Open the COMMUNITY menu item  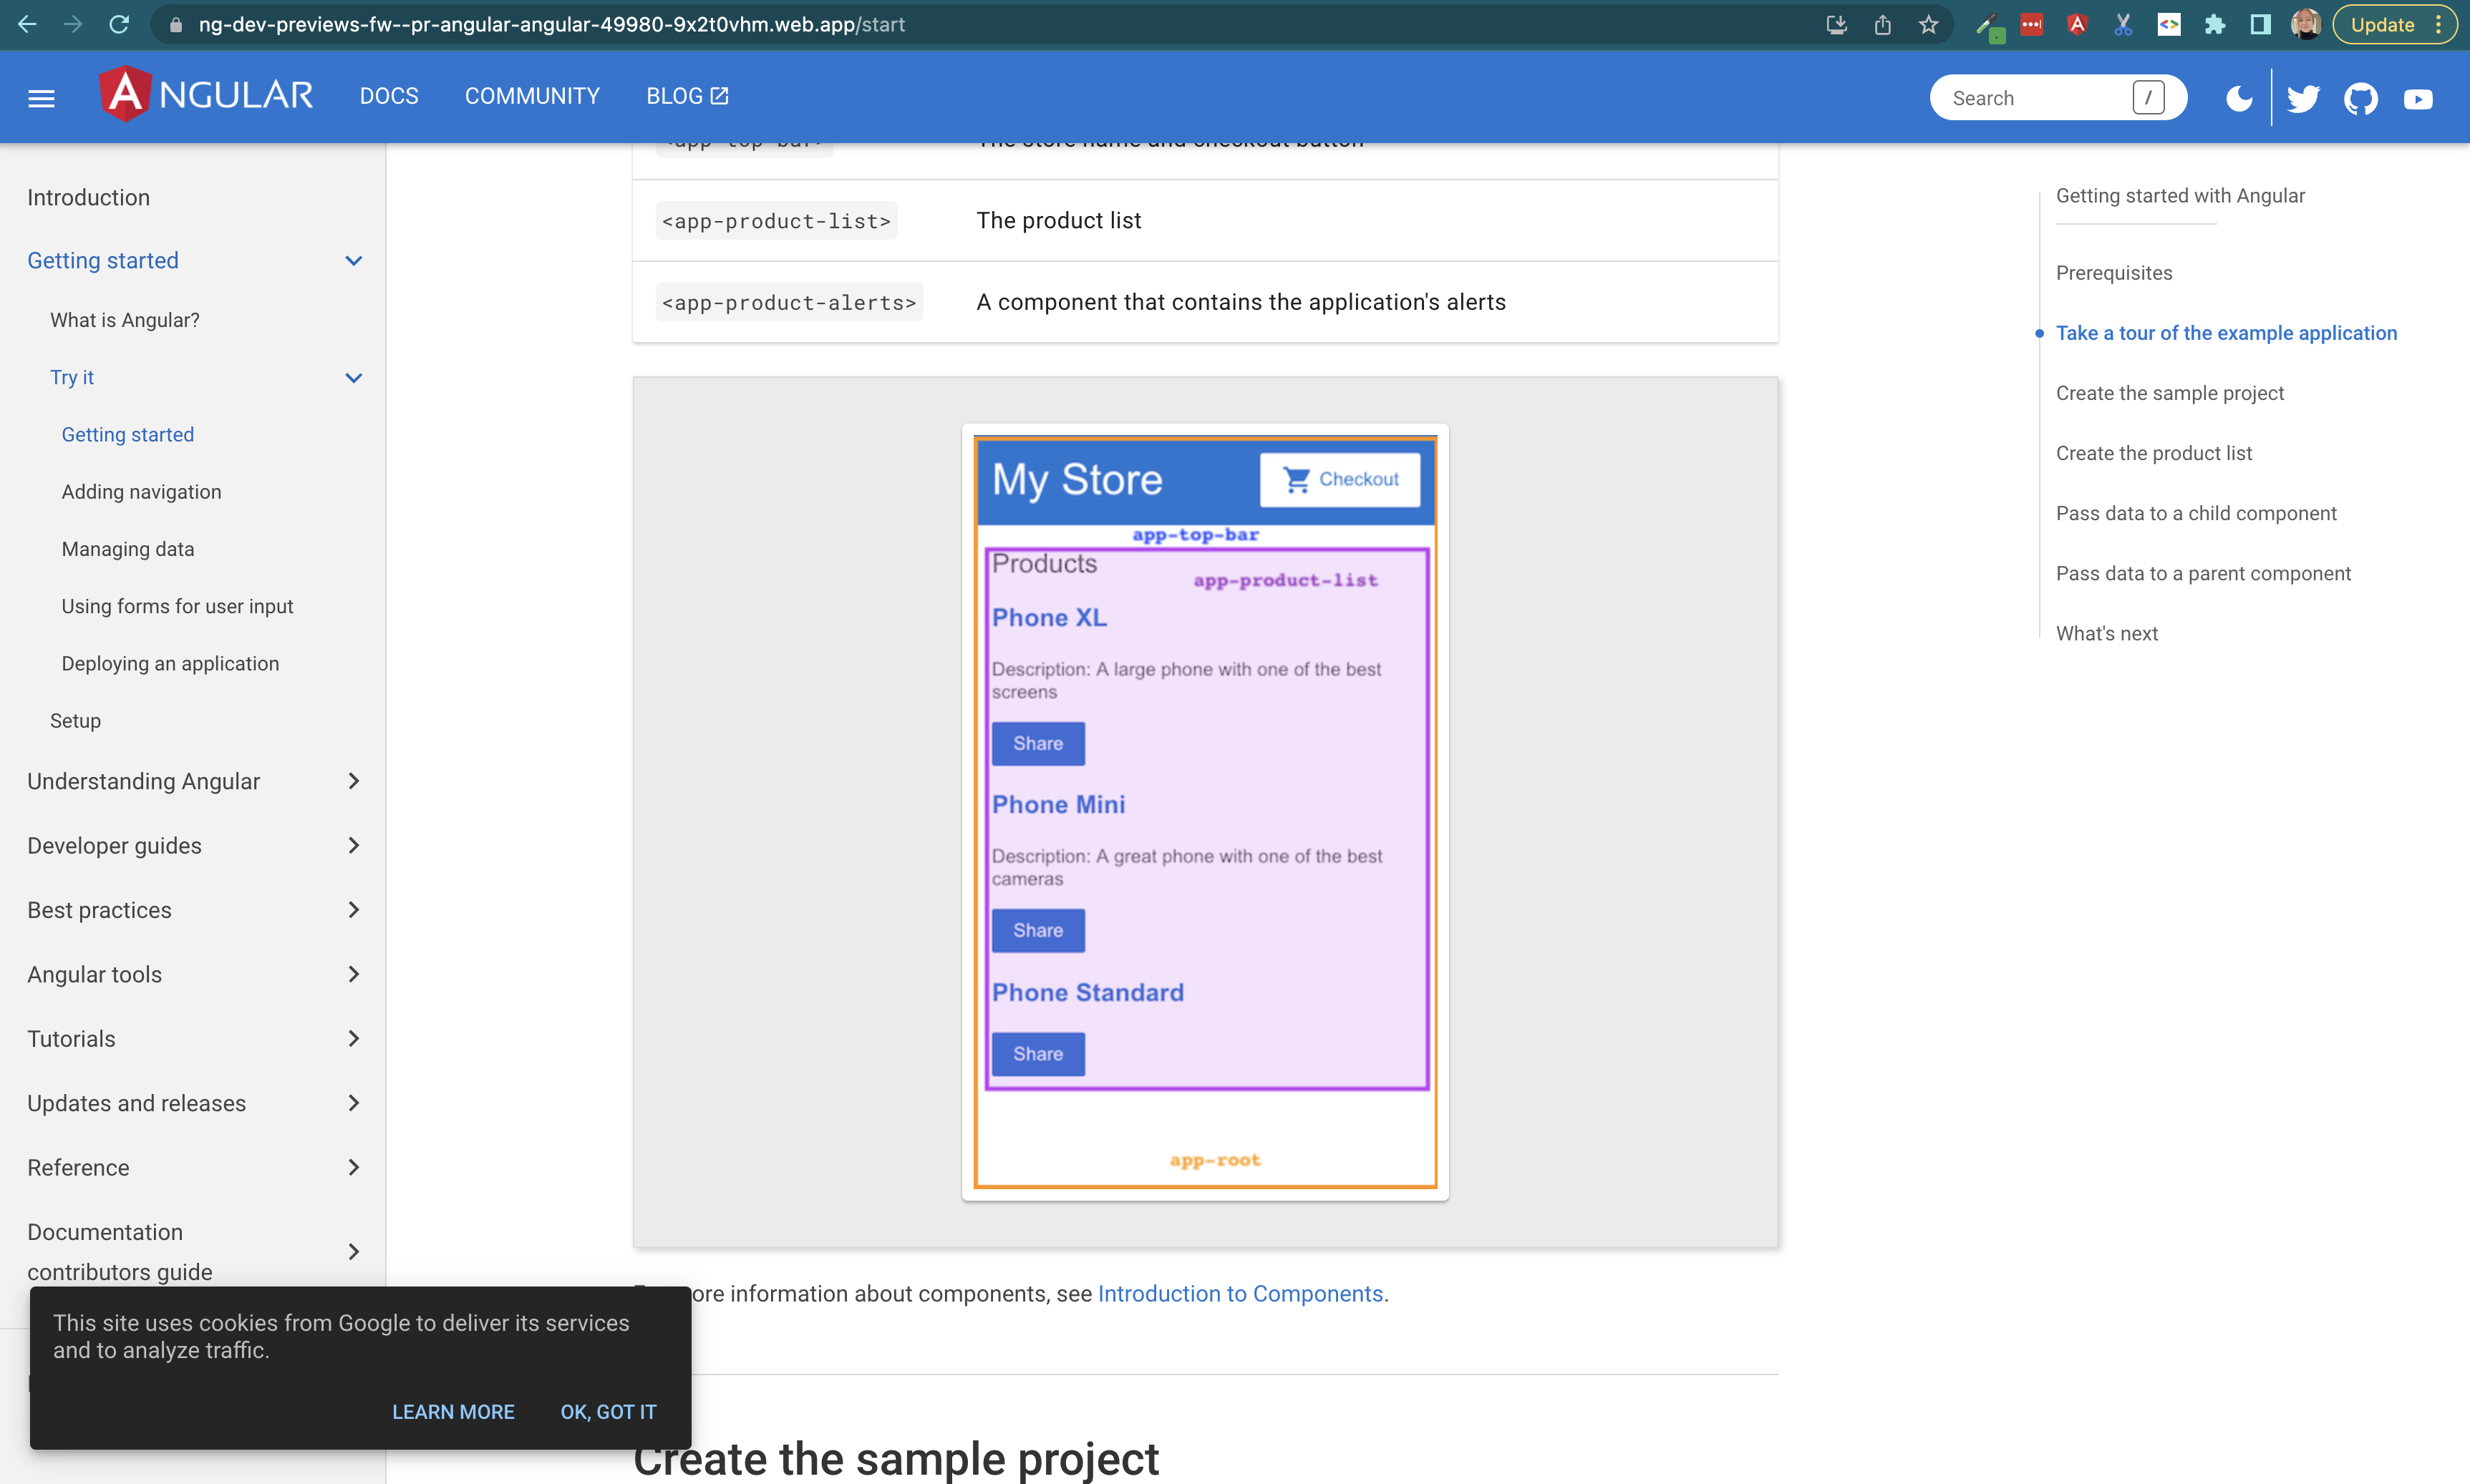[532, 96]
